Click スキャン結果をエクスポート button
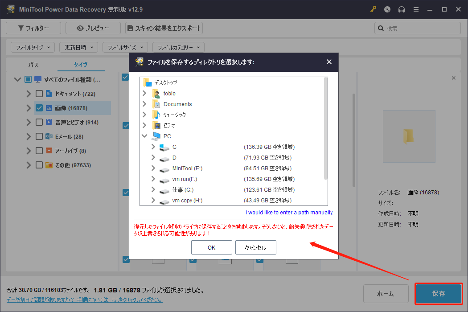The height and width of the screenshot is (312, 468). tap(164, 28)
